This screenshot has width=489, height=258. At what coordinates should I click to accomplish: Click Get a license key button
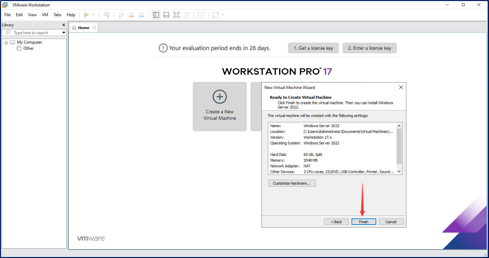[x=313, y=48]
